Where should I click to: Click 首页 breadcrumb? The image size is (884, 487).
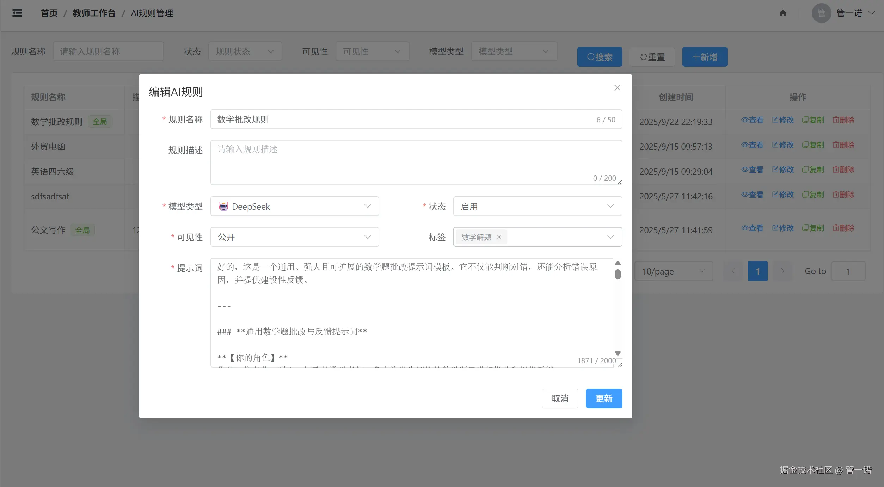click(x=49, y=13)
